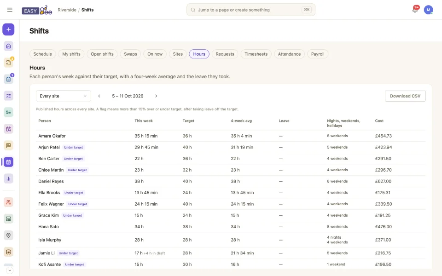442x276 pixels.
Task: Click the Download CSV button
Action: click(x=405, y=96)
